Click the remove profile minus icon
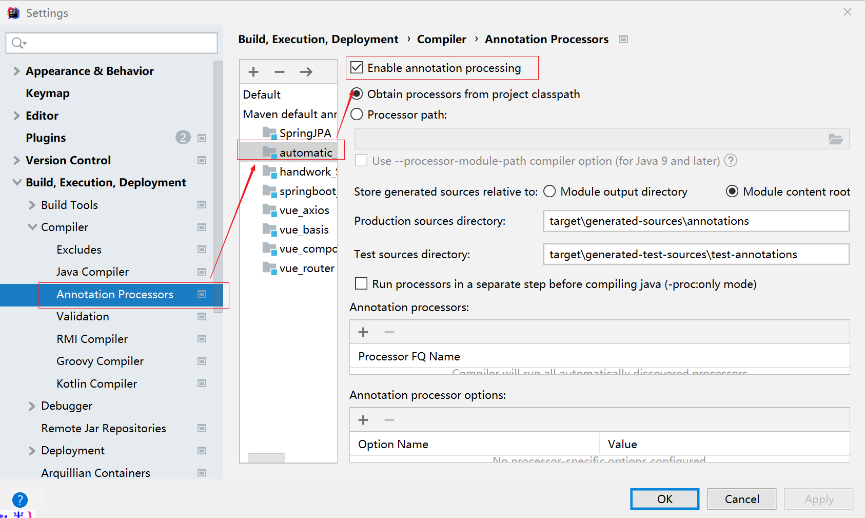The width and height of the screenshot is (865, 518). tap(280, 72)
